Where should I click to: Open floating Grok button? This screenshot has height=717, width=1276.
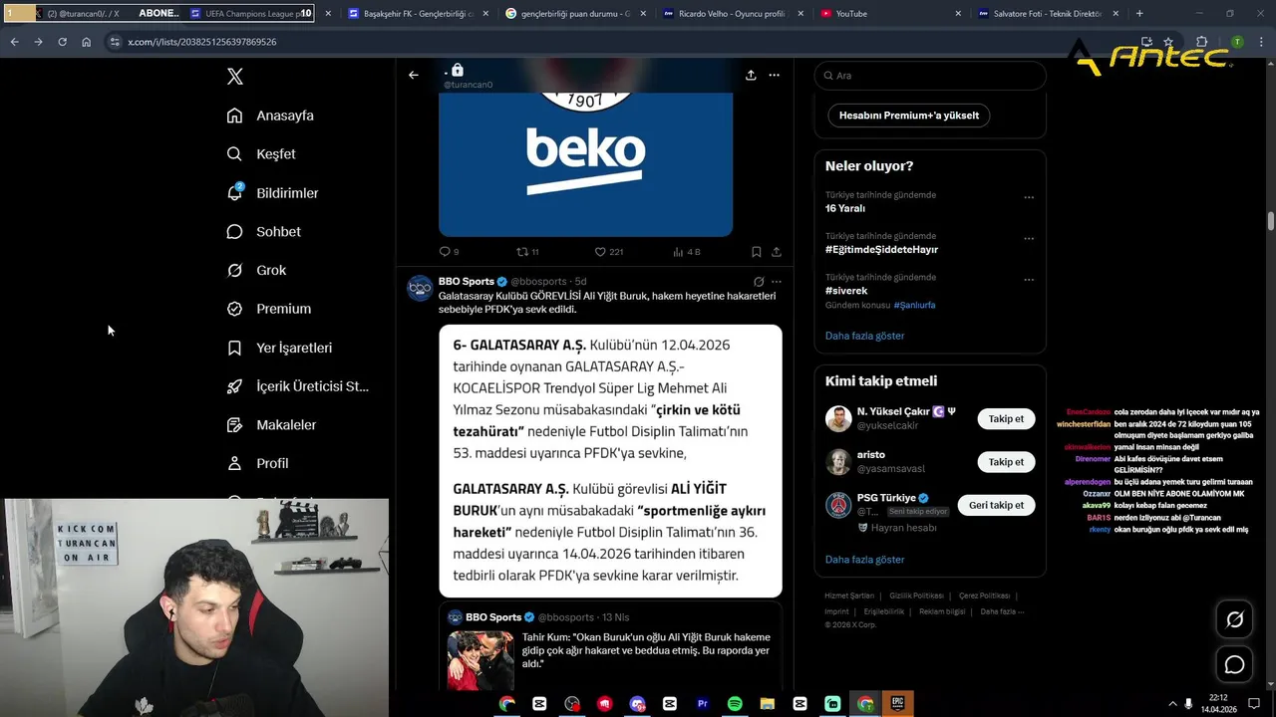click(1235, 620)
